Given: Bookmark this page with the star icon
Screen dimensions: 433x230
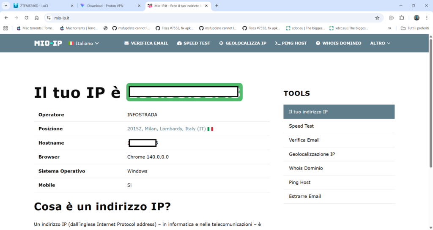Looking at the screenshot, I should [377, 18].
